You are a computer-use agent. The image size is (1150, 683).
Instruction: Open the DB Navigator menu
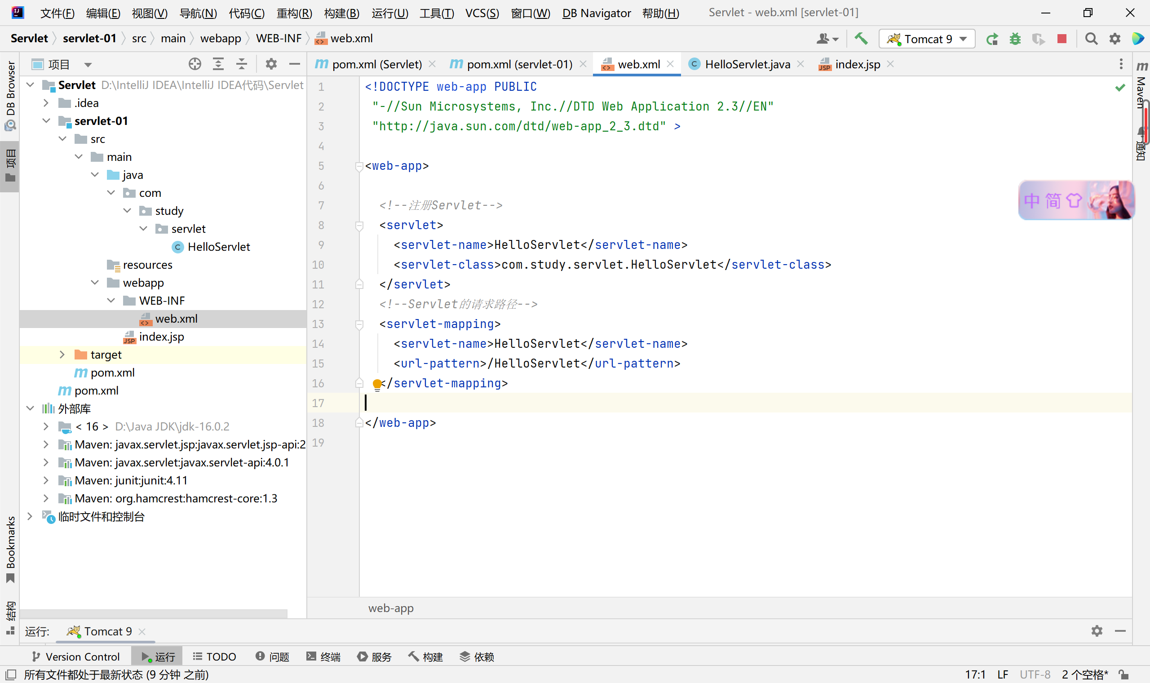coord(596,13)
